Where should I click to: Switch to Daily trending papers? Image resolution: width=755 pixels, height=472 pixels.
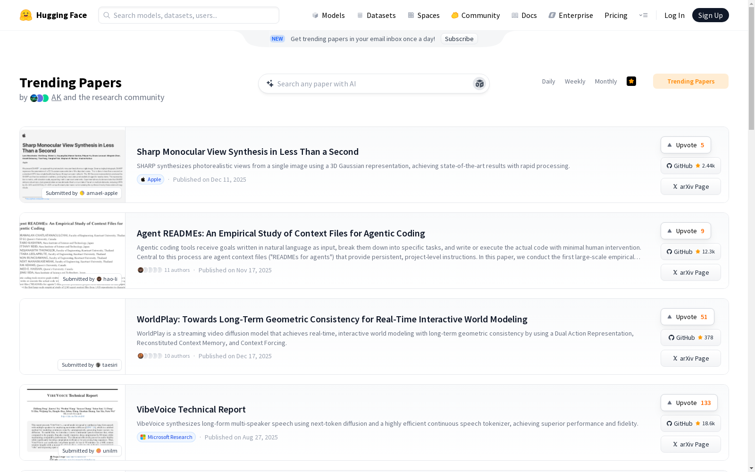click(x=548, y=81)
